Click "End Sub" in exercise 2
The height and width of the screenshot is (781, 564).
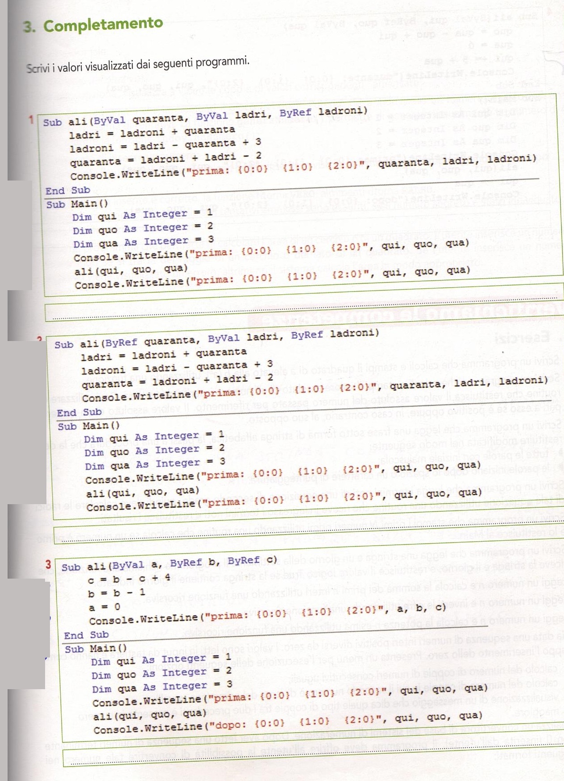point(79,413)
